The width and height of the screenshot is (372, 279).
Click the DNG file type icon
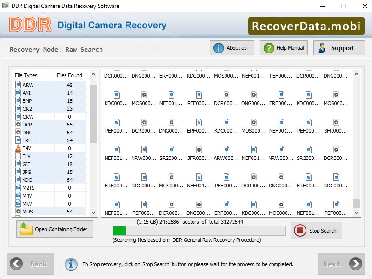[18, 132]
